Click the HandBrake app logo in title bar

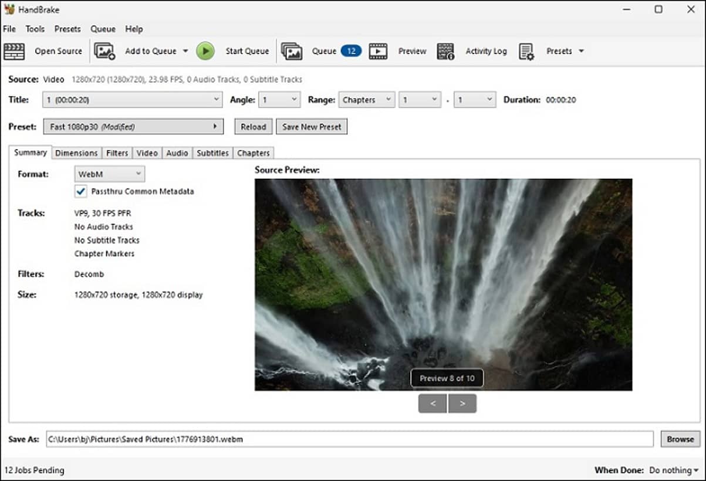coord(8,9)
